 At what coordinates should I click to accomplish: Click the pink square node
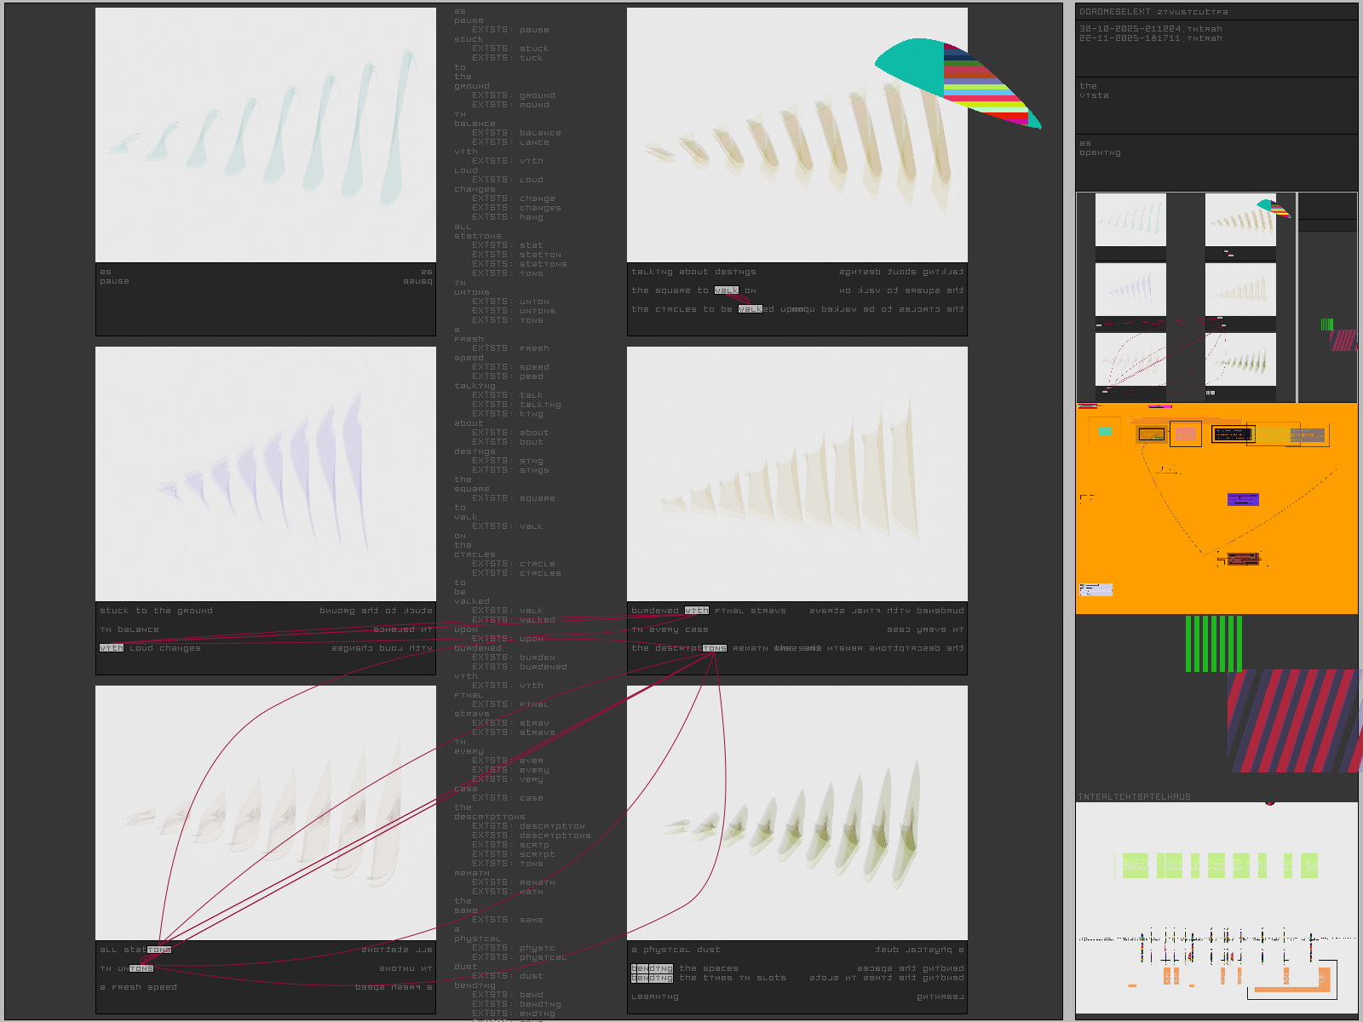pos(1185,433)
